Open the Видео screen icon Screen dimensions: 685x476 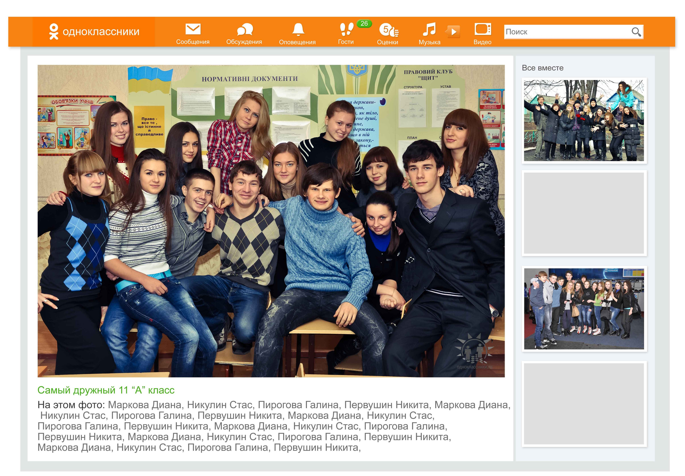[482, 29]
